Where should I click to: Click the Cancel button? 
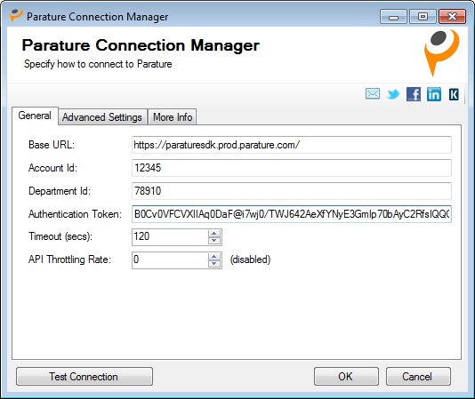418,376
